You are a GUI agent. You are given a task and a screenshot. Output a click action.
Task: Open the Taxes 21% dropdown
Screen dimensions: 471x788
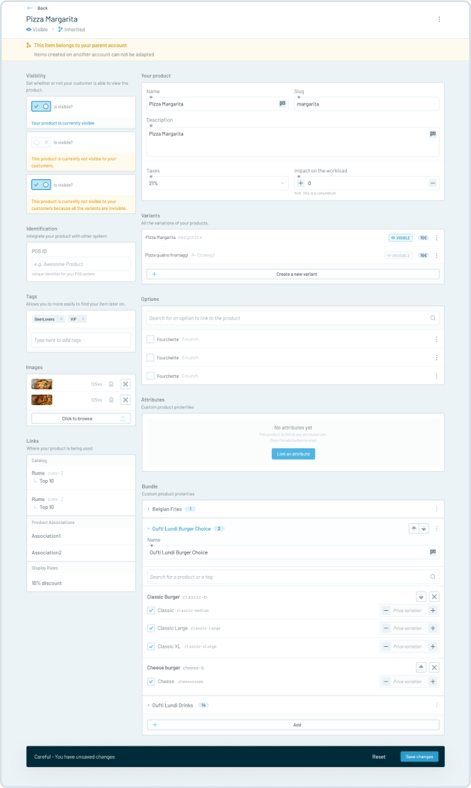click(x=217, y=183)
